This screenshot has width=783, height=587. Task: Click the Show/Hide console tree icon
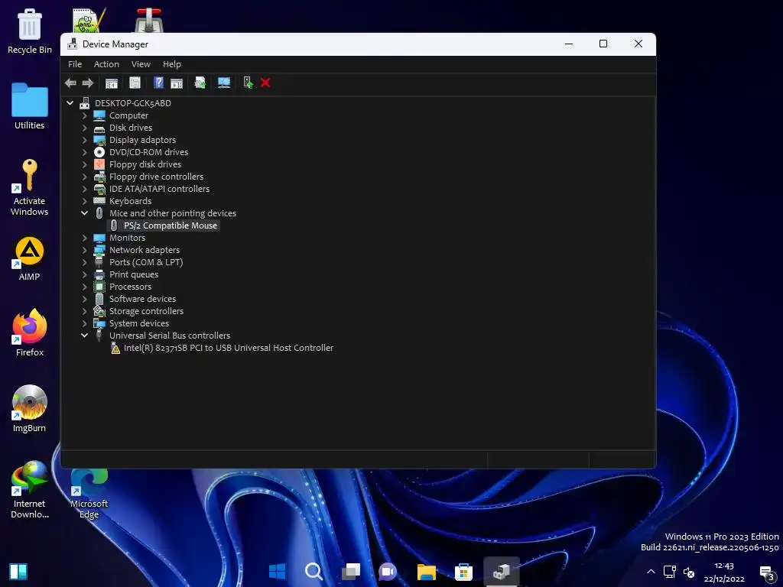tap(112, 83)
